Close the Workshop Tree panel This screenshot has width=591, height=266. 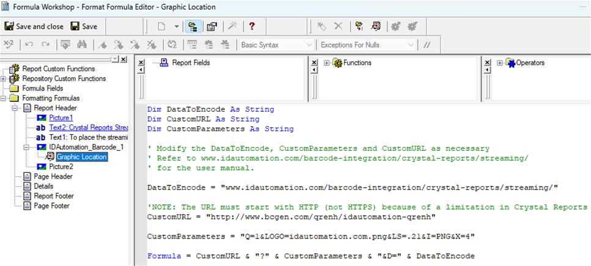coord(123,59)
